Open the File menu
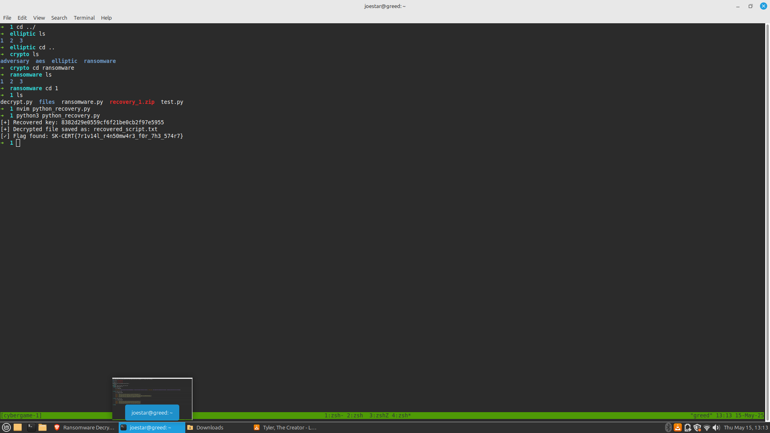This screenshot has height=433, width=770. 7,18
